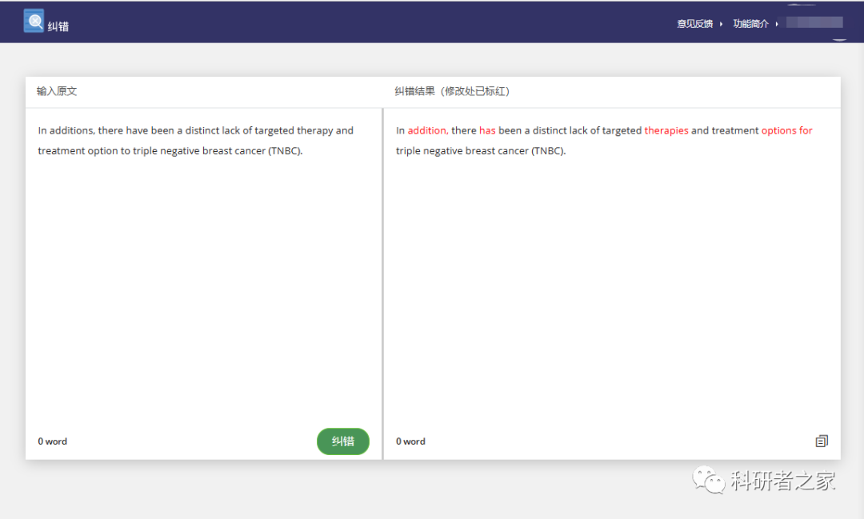Click the WeChat watermark icon

pos(708,481)
